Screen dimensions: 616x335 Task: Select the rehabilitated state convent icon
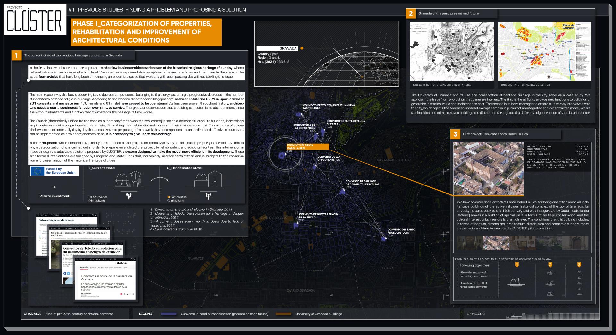pos(208,180)
